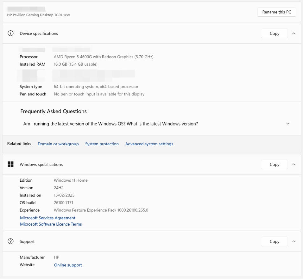Open Domain or workgroup link
Viewport: 304px width, 279px height.
coord(58,144)
